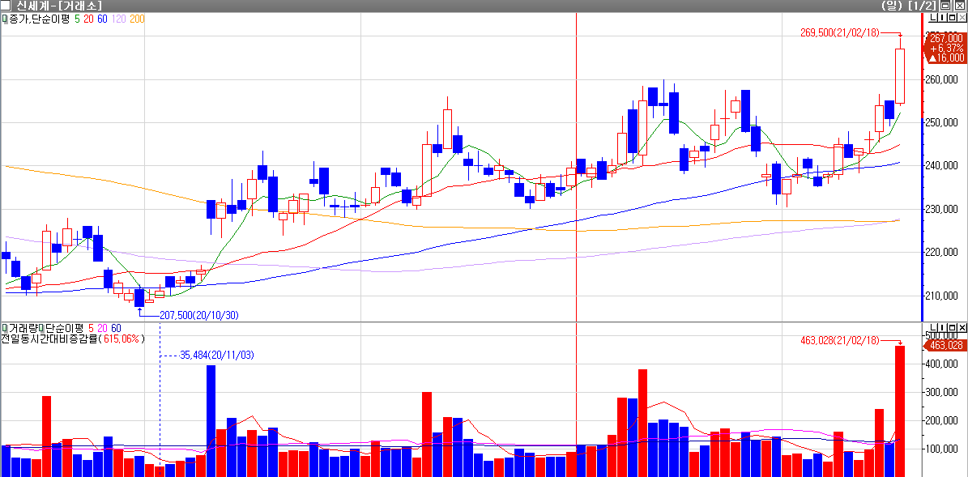Select the magenta 20-day volume average label

[103, 328]
